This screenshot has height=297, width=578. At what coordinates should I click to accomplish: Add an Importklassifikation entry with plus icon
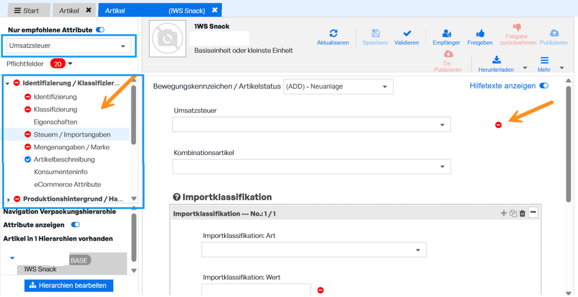[x=503, y=213]
